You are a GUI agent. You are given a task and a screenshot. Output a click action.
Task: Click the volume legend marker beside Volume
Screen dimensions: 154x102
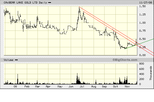(x=16, y=60)
